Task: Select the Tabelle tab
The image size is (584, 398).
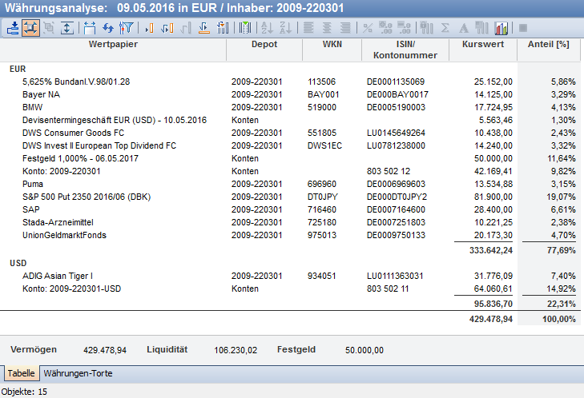Action: coord(21,373)
